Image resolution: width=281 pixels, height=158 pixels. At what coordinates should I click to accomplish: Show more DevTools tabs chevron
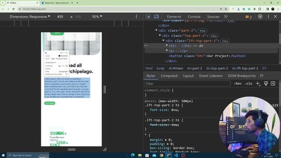[x=226, y=17]
